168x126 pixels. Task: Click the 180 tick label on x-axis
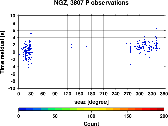(x=91, y=94)
